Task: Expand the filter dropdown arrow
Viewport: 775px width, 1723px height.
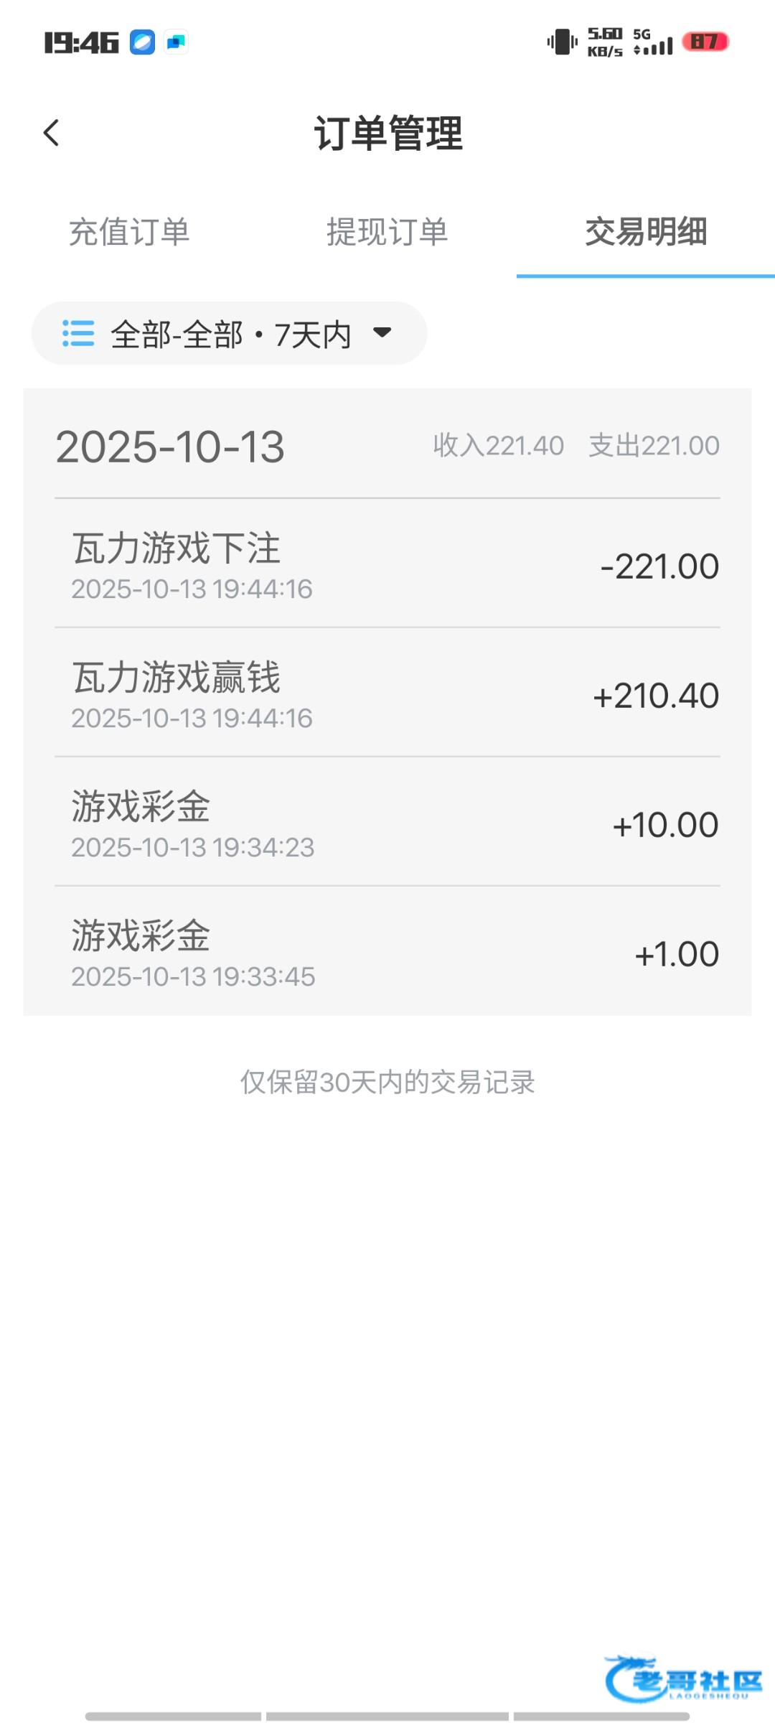Action: click(x=382, y=332)
